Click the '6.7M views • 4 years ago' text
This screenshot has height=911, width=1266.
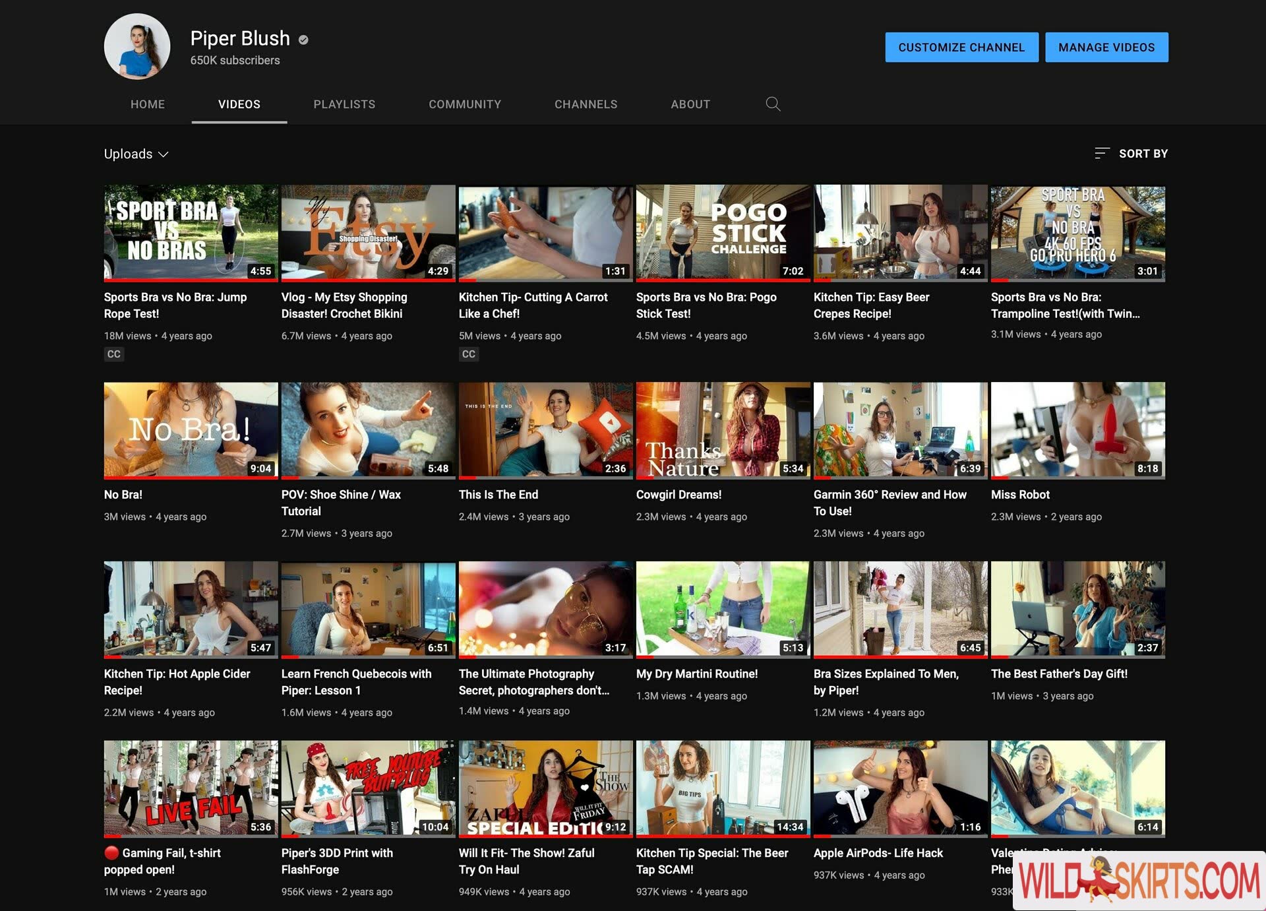[336, 336]
